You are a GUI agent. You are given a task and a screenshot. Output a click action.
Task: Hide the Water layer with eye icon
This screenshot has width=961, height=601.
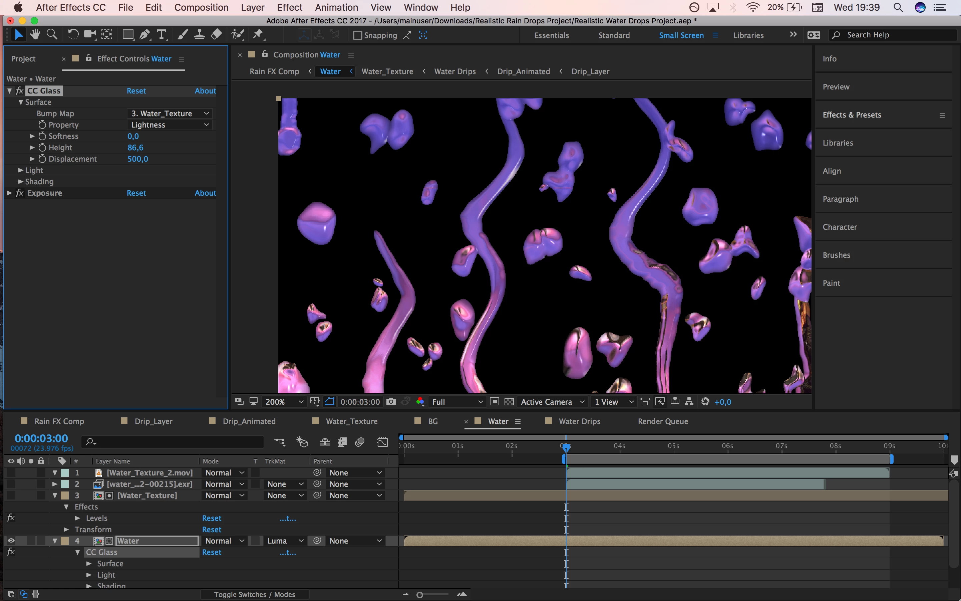tap(11, 541)
